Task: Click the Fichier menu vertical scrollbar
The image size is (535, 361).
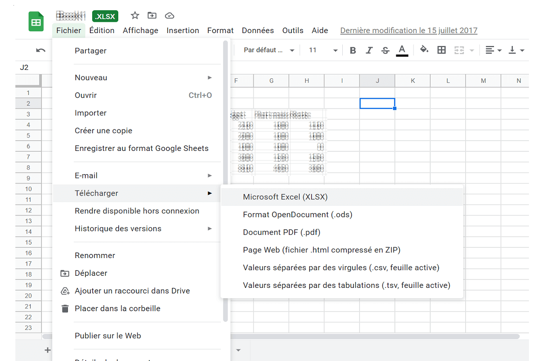Action: tap(225, 181)
